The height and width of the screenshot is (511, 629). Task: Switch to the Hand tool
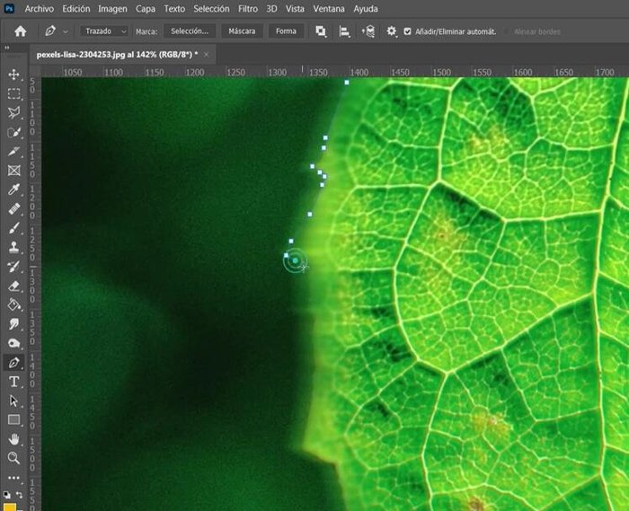[13, 439]
